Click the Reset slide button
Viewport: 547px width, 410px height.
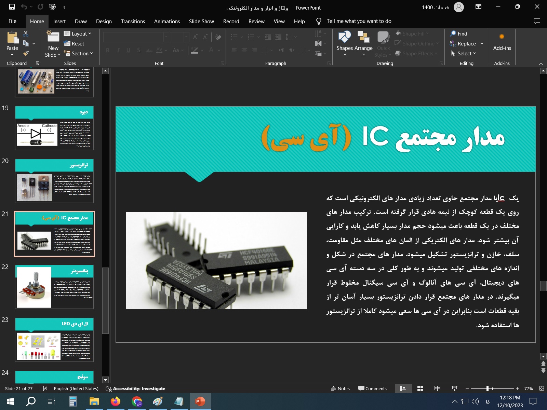74,43
